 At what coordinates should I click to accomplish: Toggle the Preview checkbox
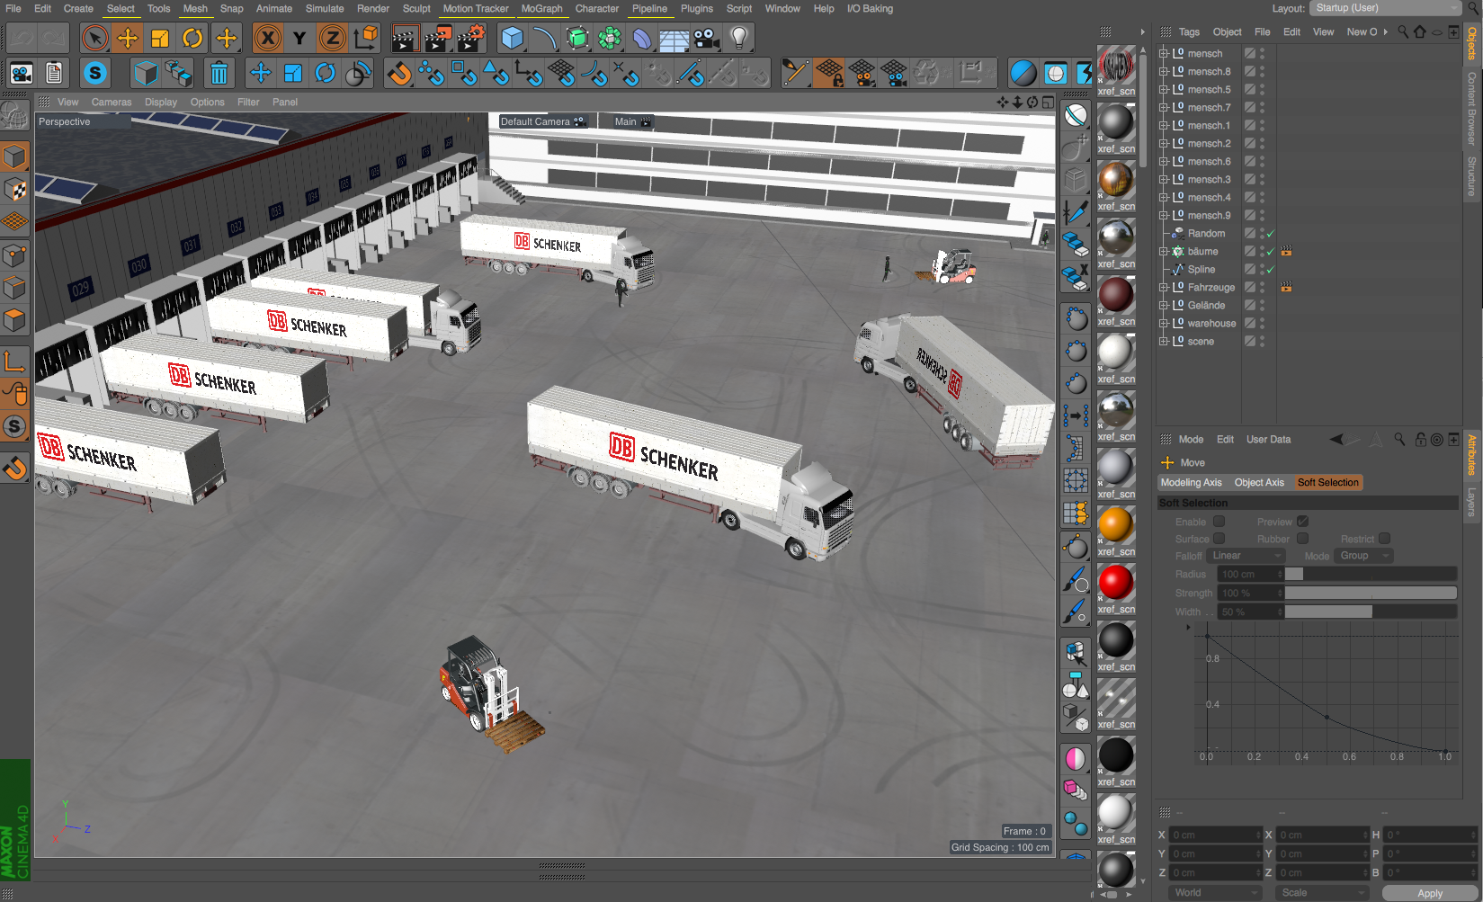pos(1303,522)
